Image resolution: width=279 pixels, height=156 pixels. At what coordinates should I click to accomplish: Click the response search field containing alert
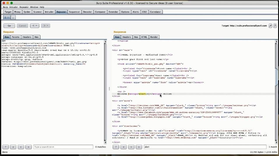205,147
